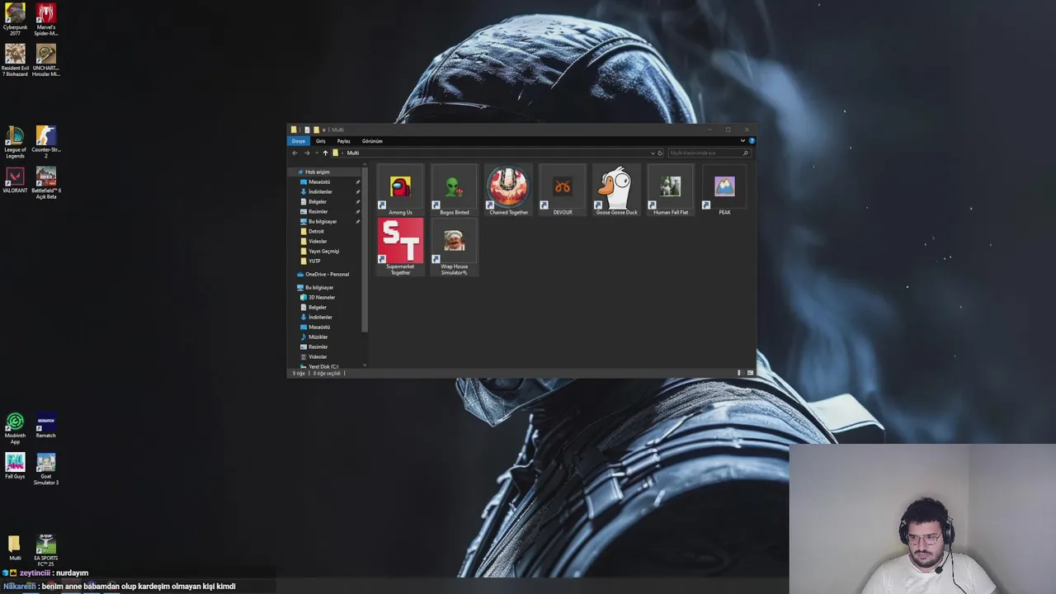Click the Multi breadcrumb in address bar

(353, 153)
